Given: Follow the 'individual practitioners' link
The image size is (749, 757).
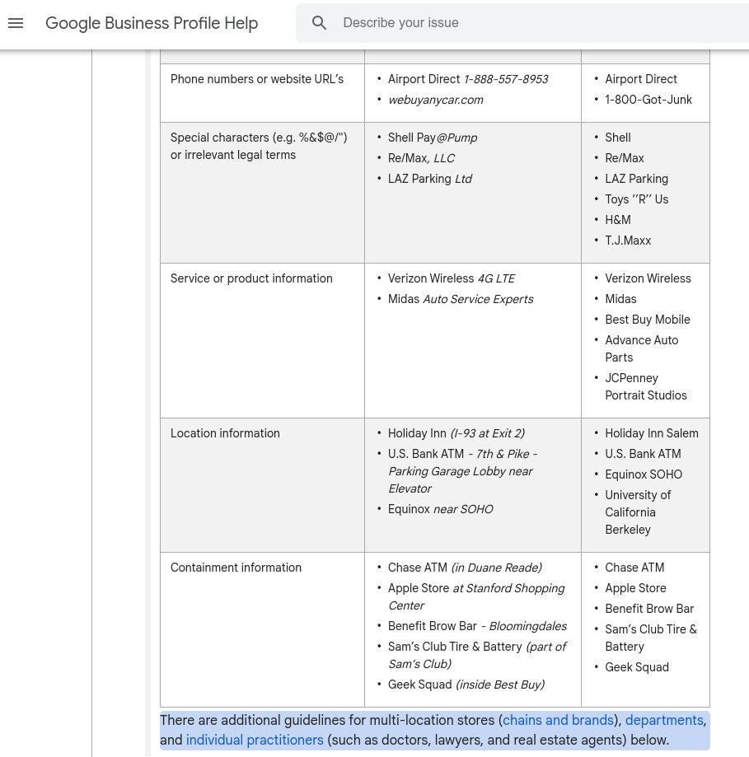Looking at the screenshot, I should point(255,740).
